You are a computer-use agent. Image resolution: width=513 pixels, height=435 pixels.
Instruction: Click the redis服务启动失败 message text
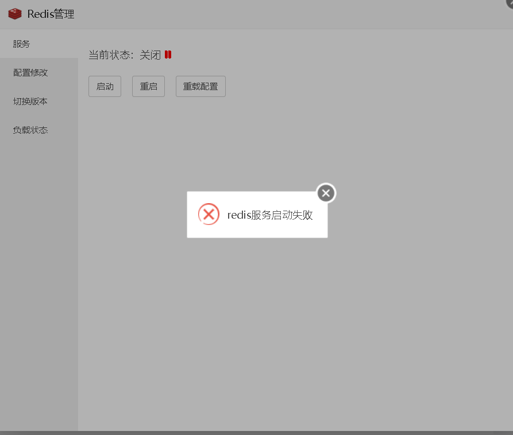click(x=270, y=215)
